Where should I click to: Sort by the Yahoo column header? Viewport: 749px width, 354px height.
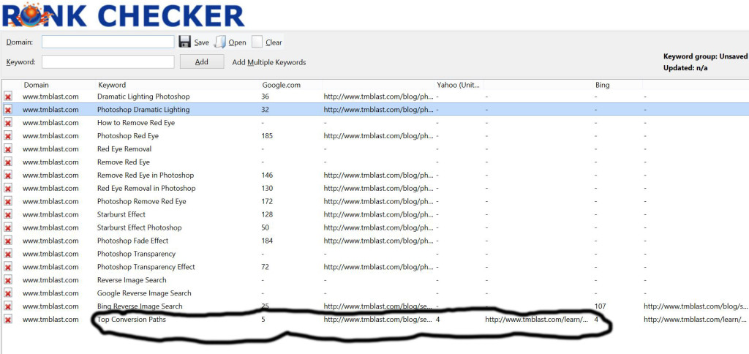(459, 85)
